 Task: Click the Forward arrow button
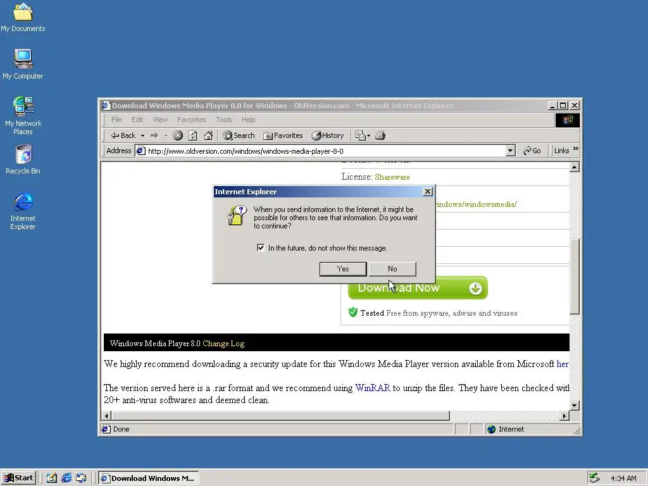pos(154,135)
